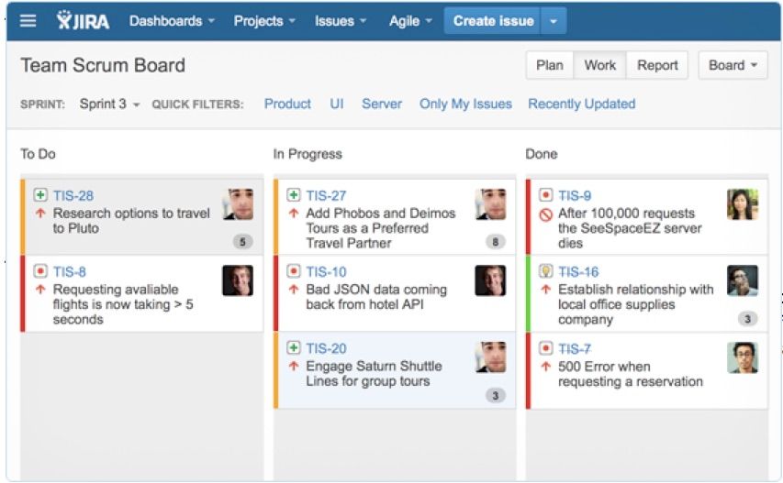The height and width of the screenshot is (483, 783).
Task: Open the Dashboards menu
Action: tap(172, 21)
